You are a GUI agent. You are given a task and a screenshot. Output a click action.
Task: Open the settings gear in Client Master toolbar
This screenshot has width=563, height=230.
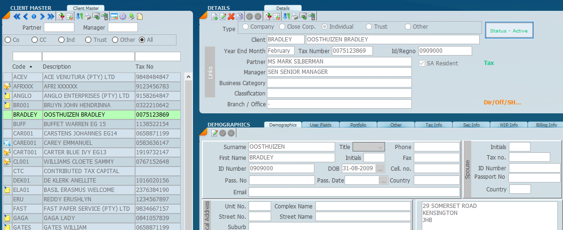click(122, 17)
